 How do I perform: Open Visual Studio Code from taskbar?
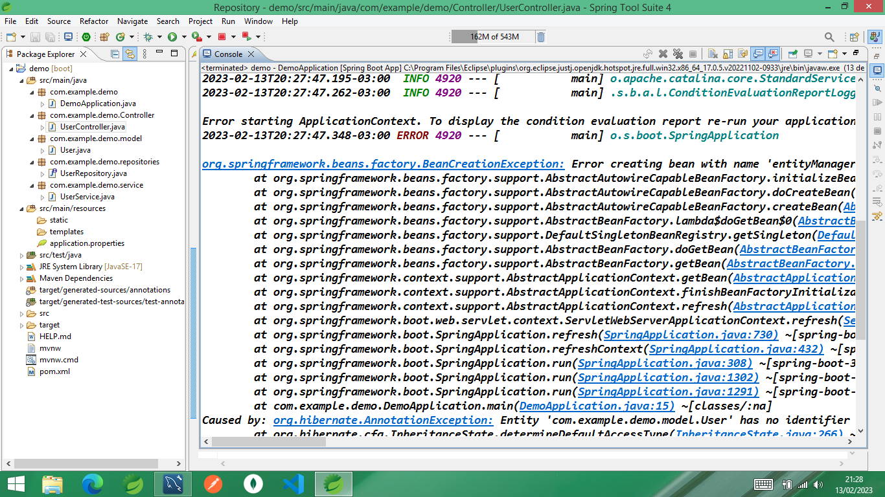(x=293, y=484)
